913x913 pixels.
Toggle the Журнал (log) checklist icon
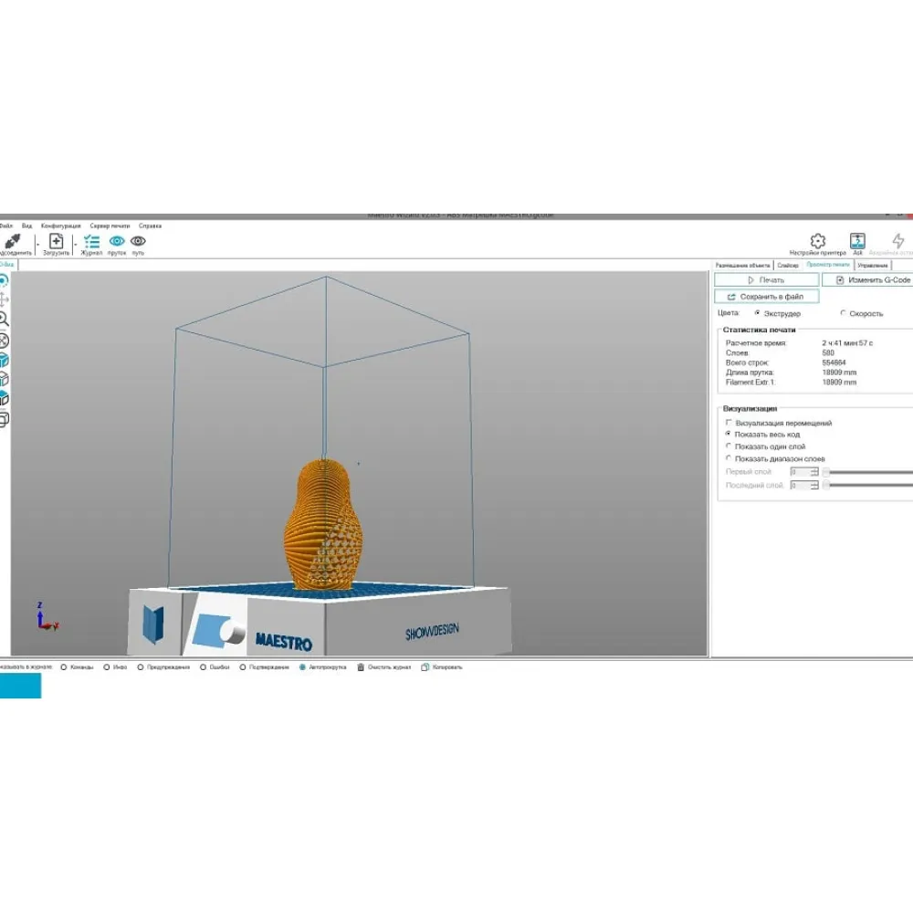pyautogui.click(x=91, y=240)
